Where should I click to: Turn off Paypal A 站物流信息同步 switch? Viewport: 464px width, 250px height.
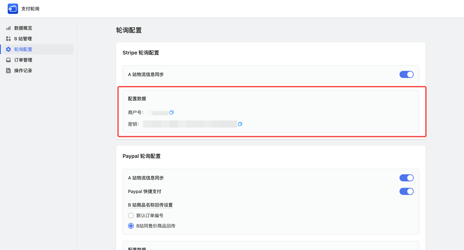point(406,178)
